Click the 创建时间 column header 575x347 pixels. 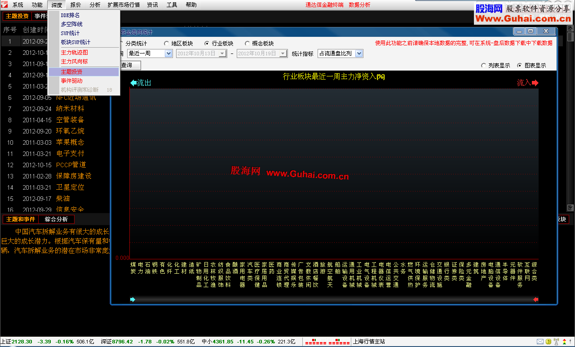coord(36,30)
